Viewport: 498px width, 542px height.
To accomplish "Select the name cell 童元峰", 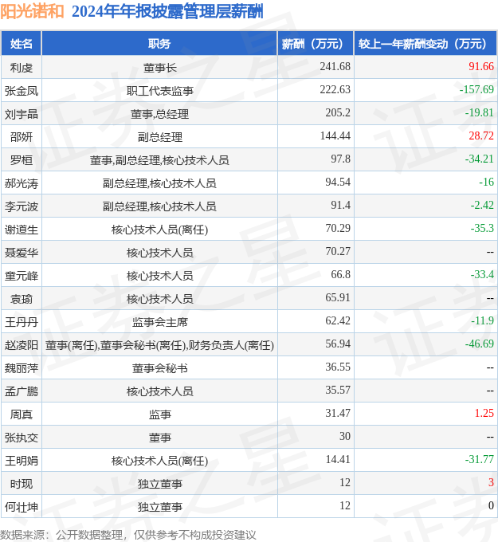I will pos(21,276).
